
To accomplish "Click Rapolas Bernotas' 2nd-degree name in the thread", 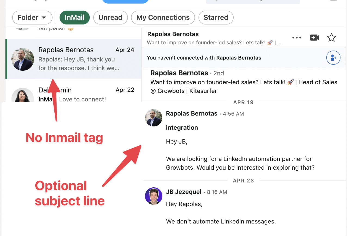I will pos(179,73).
